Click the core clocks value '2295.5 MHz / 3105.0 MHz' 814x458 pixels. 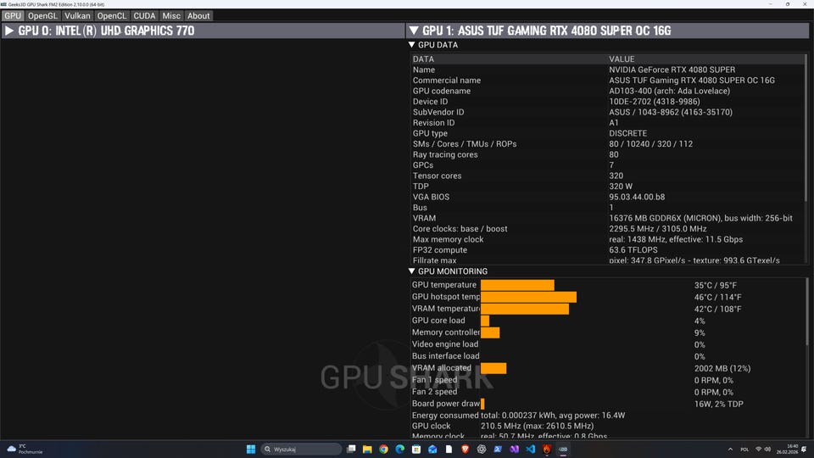[x=657, y=229]
